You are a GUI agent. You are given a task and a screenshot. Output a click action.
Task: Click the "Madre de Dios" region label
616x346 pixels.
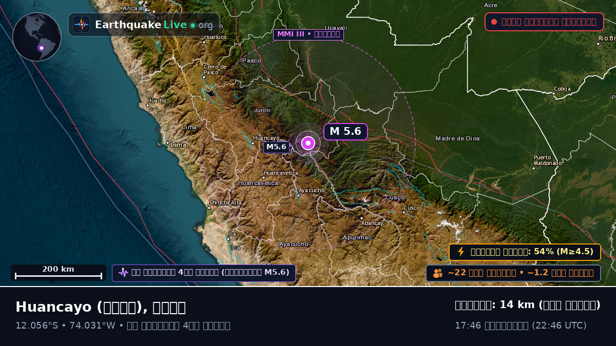click(x=457, y=138)
